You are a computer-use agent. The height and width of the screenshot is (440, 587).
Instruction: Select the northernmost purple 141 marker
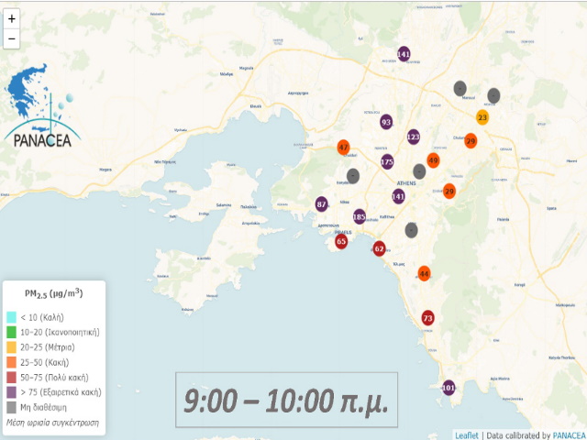pyautogui.click(x=404, y=54)
